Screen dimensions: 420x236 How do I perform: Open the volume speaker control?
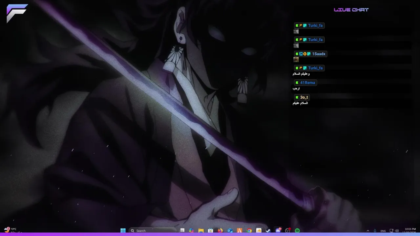pos(397,231)
